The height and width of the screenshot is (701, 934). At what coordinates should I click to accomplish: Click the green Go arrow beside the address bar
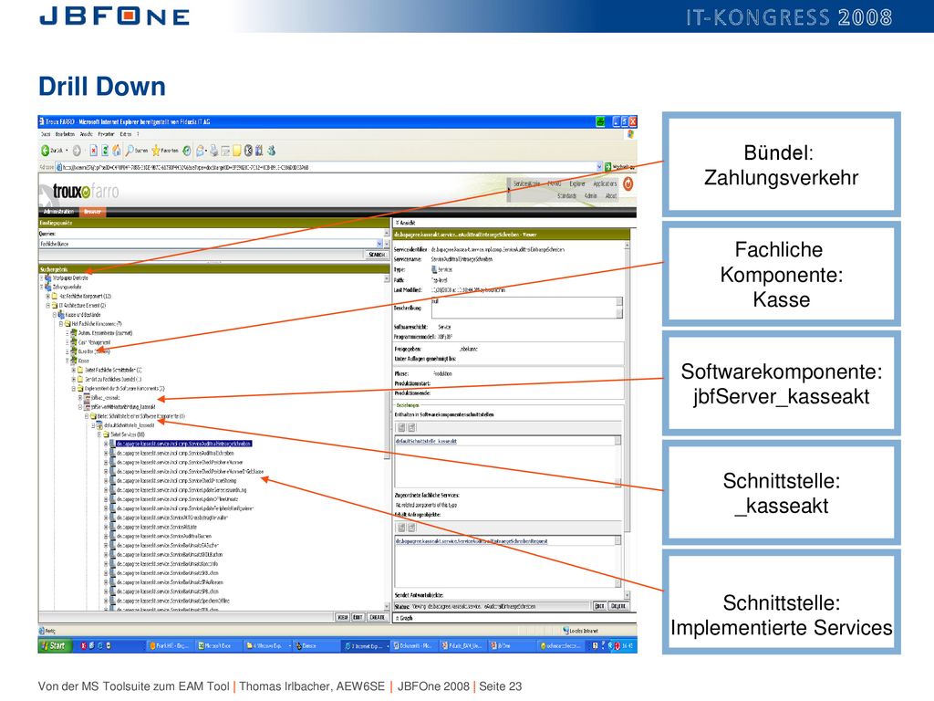[608, 167]
